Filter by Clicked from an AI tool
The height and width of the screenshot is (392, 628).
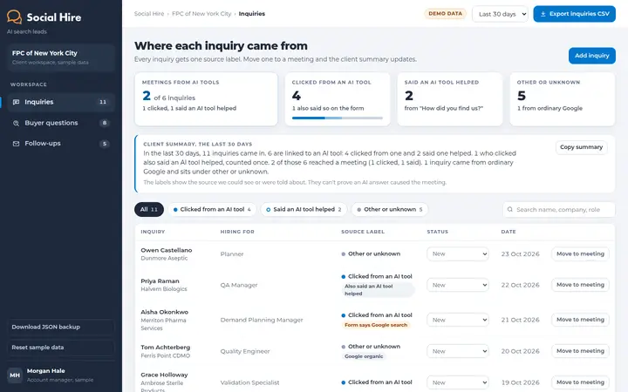coord(212,209)
